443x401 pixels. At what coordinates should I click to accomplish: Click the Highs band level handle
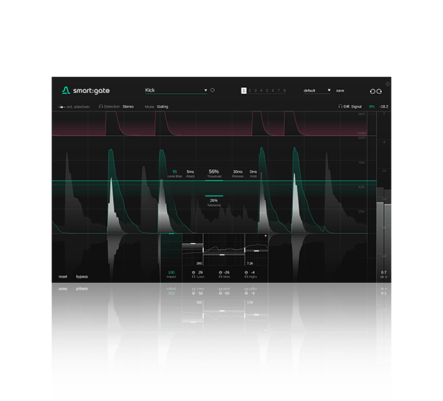[256, 250]
